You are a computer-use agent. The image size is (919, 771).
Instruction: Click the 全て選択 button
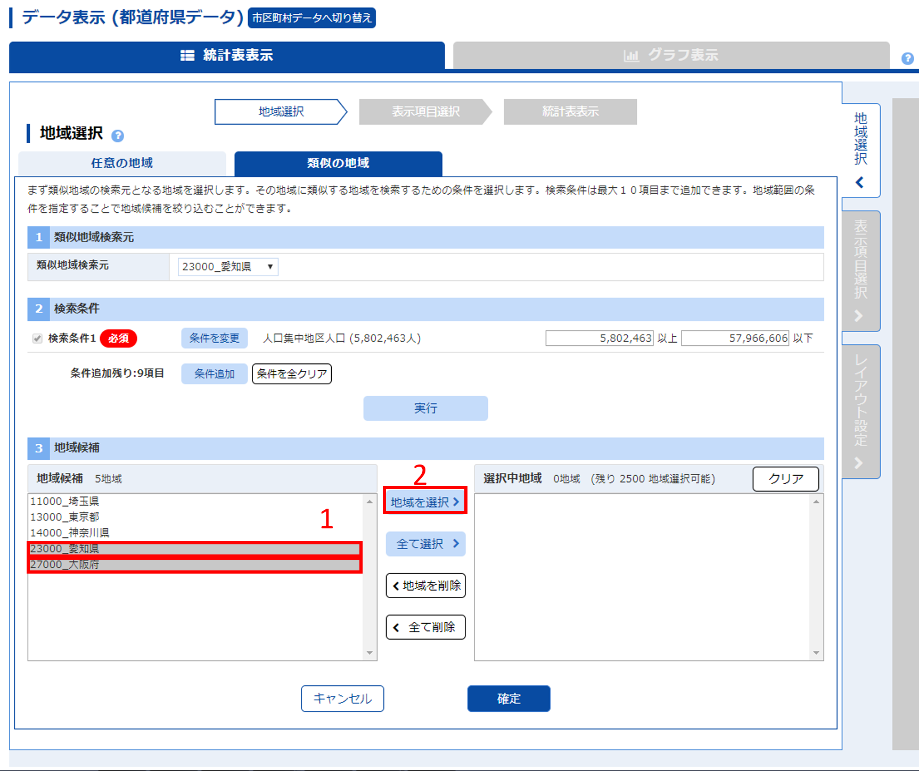point(425,544)
